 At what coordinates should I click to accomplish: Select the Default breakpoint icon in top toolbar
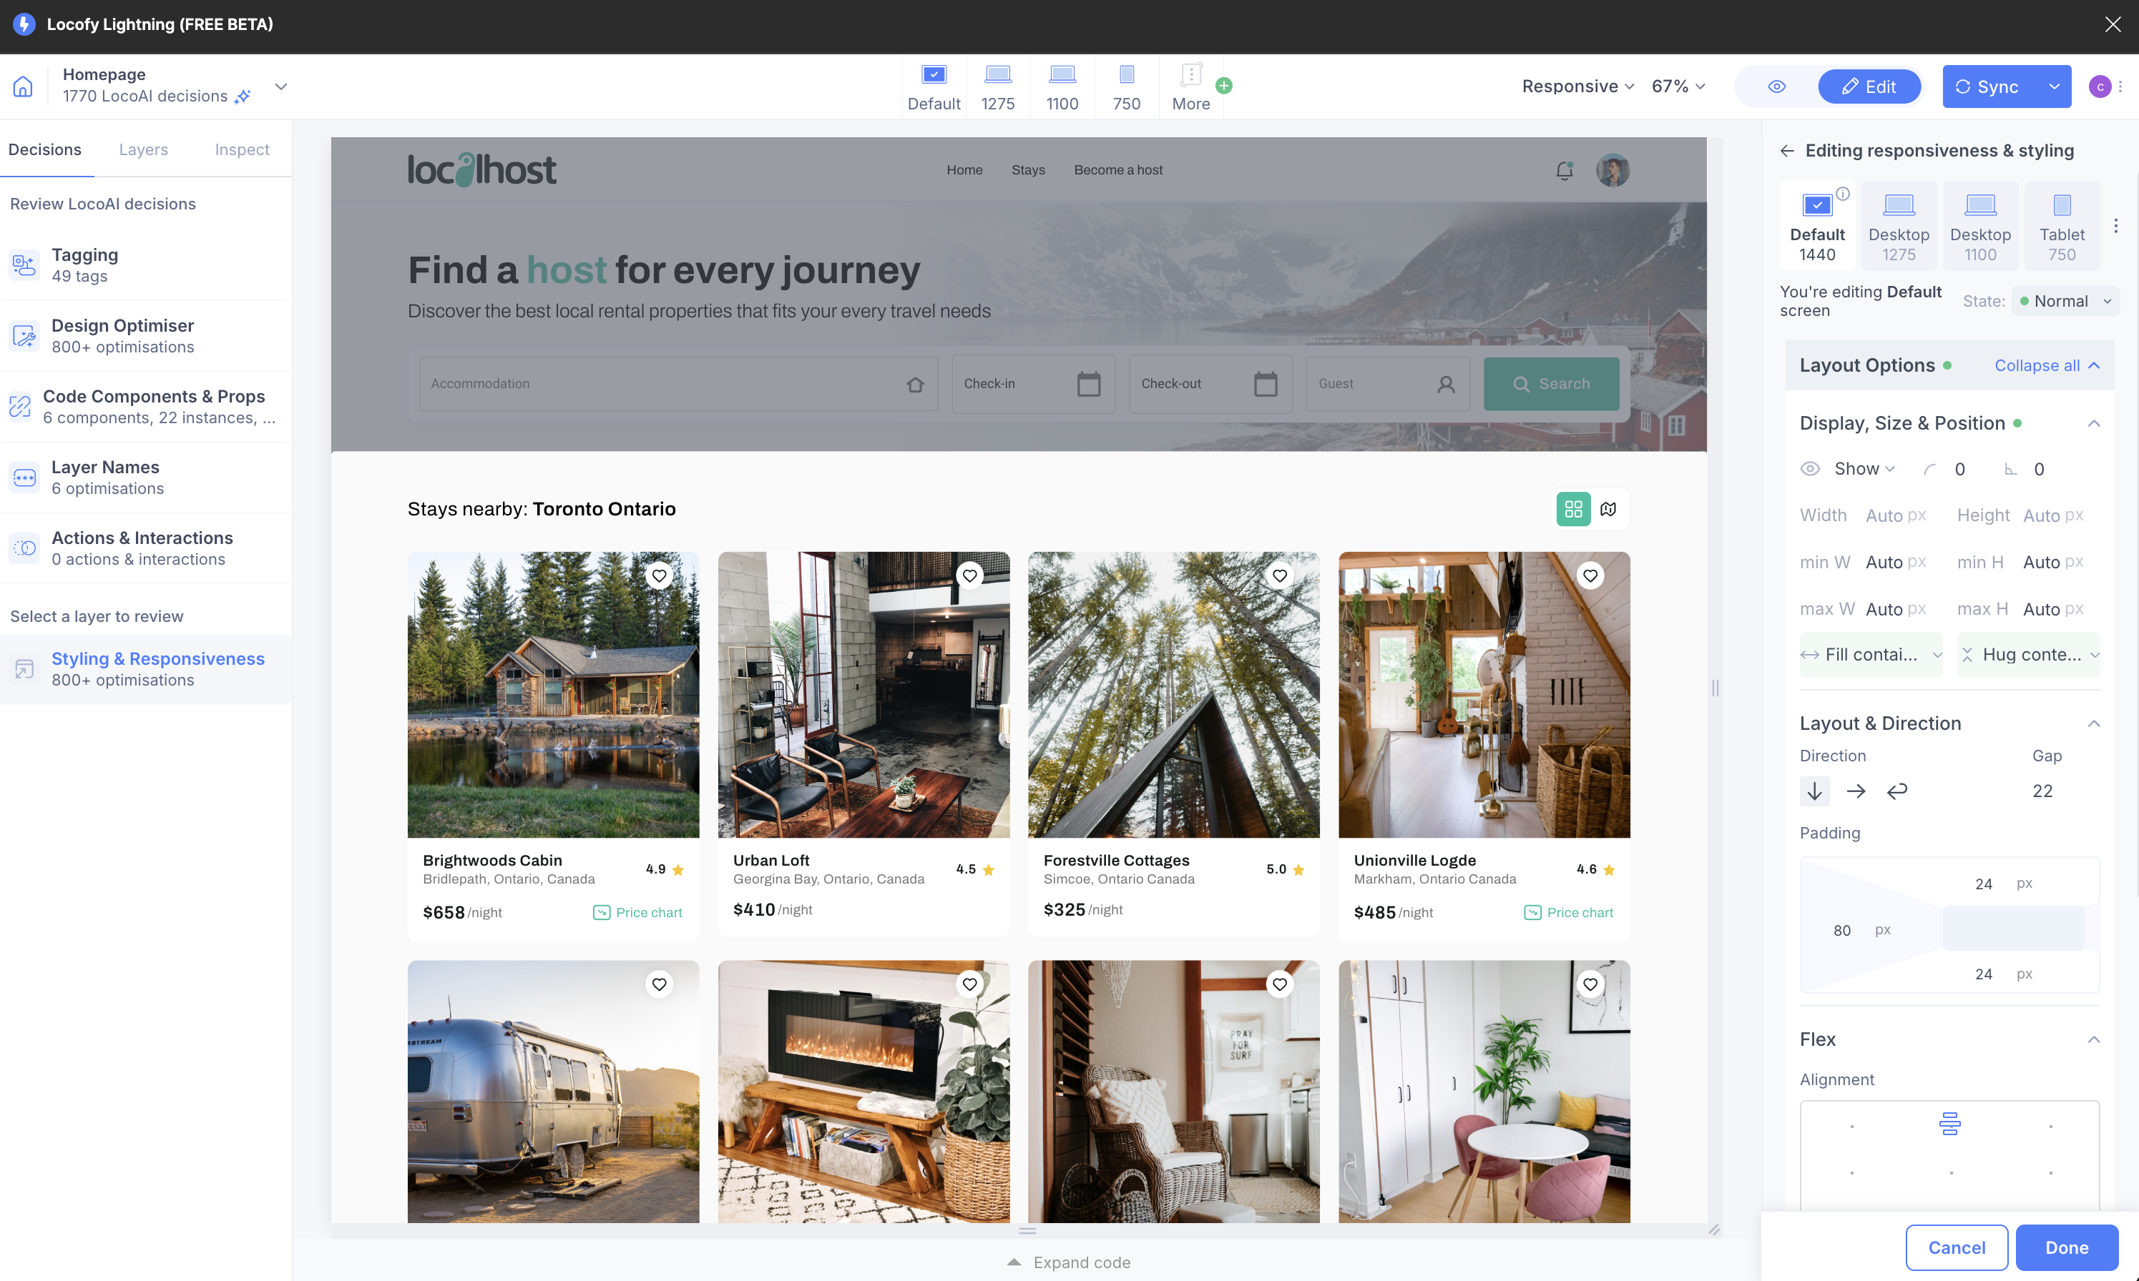pyautogui.click(x=934, y=75)
